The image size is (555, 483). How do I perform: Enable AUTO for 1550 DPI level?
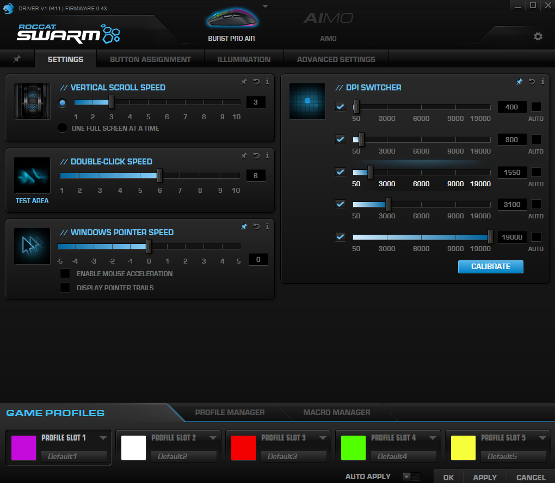[536, 172]
